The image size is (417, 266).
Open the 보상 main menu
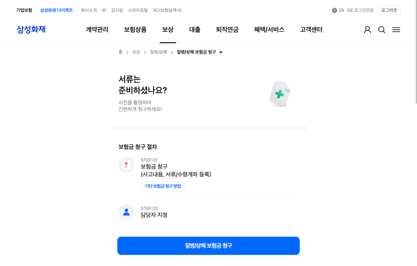[168, 29]
